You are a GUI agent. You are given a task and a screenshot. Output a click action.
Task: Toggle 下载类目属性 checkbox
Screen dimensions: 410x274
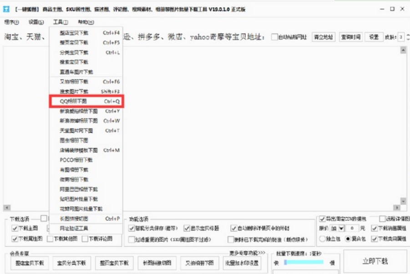pyautogui.click(x=375, y=239)
